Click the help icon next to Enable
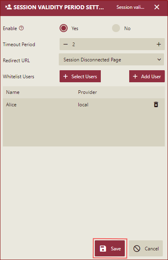This screenshot has width=168, height=260. pyautogui.click(x=21, y=28)
